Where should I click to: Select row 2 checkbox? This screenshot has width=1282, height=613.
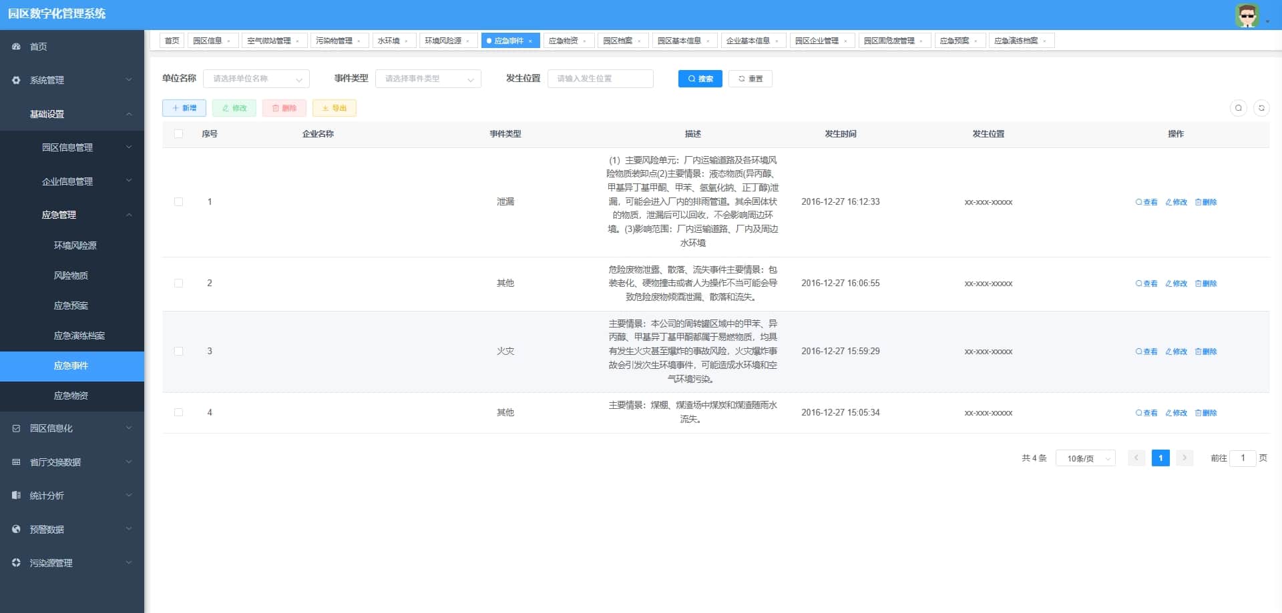(178, 283)
